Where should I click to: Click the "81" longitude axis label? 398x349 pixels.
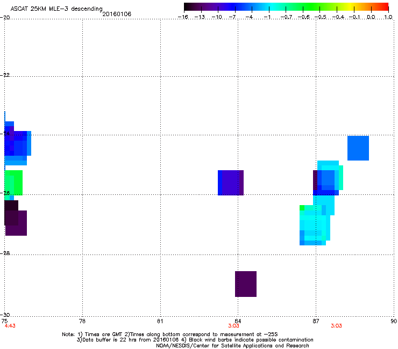click(x=160, y=321)
